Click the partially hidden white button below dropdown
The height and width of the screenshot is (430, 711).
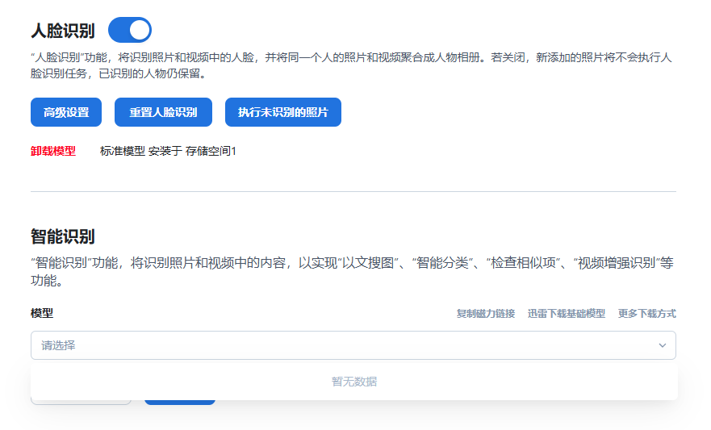pyautogui.click(x=81, y=402)
